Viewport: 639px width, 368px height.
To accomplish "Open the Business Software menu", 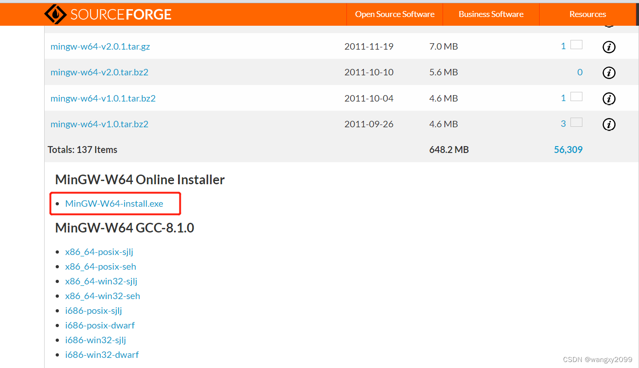I will click(x=491, y=14).
